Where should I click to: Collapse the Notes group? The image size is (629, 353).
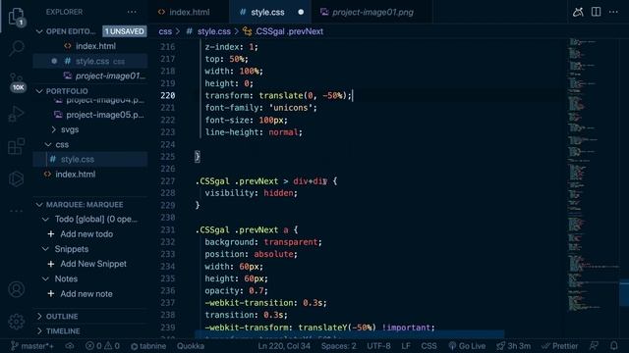45,278
